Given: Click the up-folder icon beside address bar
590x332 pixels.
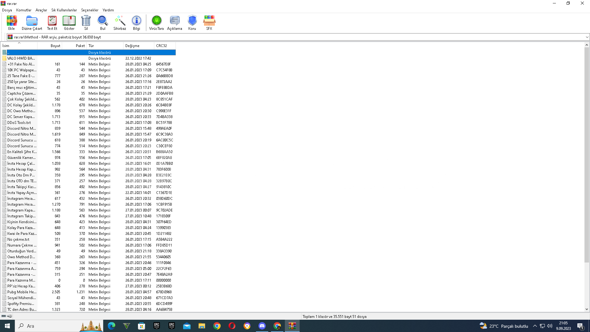Looking at the screenshot, I should click(x=10, y=37).
